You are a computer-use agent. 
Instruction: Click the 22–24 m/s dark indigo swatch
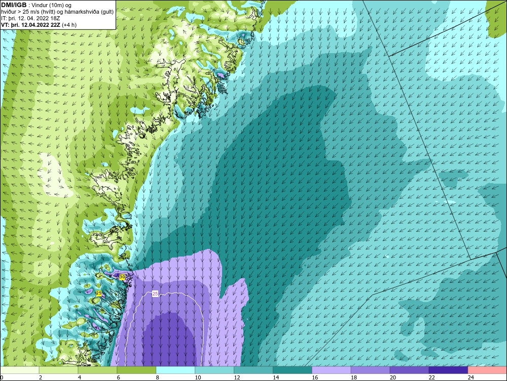(x=448, y=370)
